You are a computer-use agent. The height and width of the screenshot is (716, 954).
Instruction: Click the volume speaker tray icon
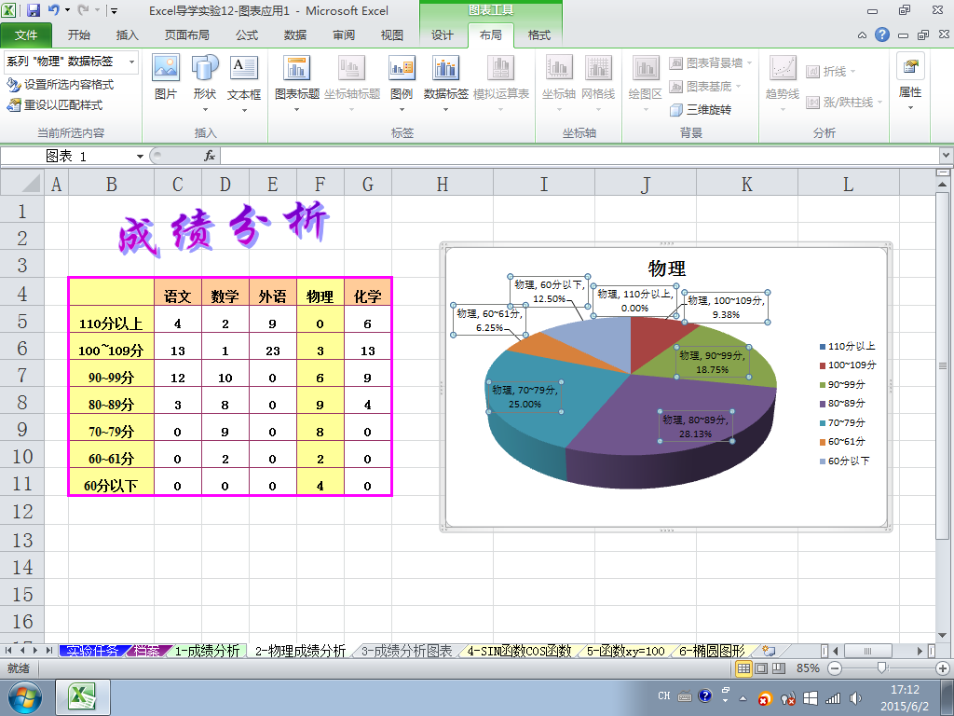point(855,697)
